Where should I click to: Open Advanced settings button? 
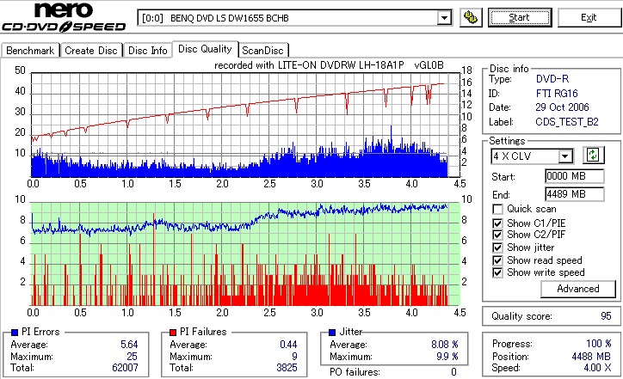[578, 289]
